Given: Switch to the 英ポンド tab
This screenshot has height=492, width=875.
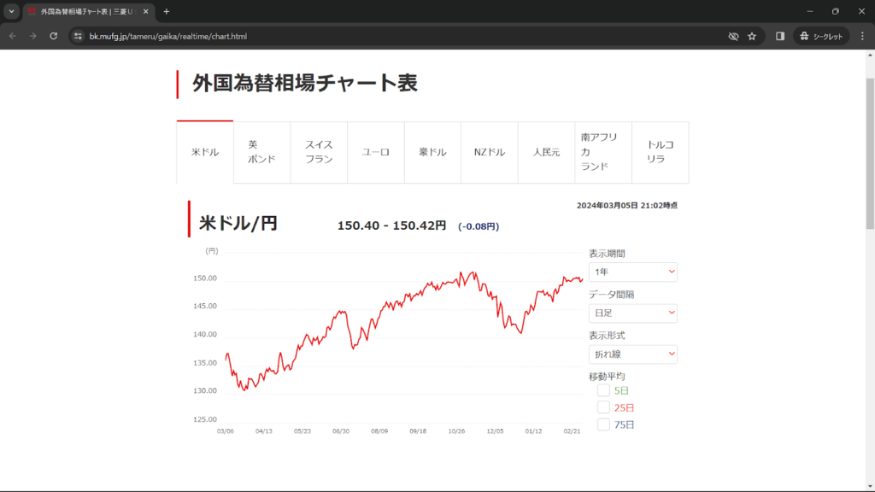Looking at the screenshot, I should 261,152.
